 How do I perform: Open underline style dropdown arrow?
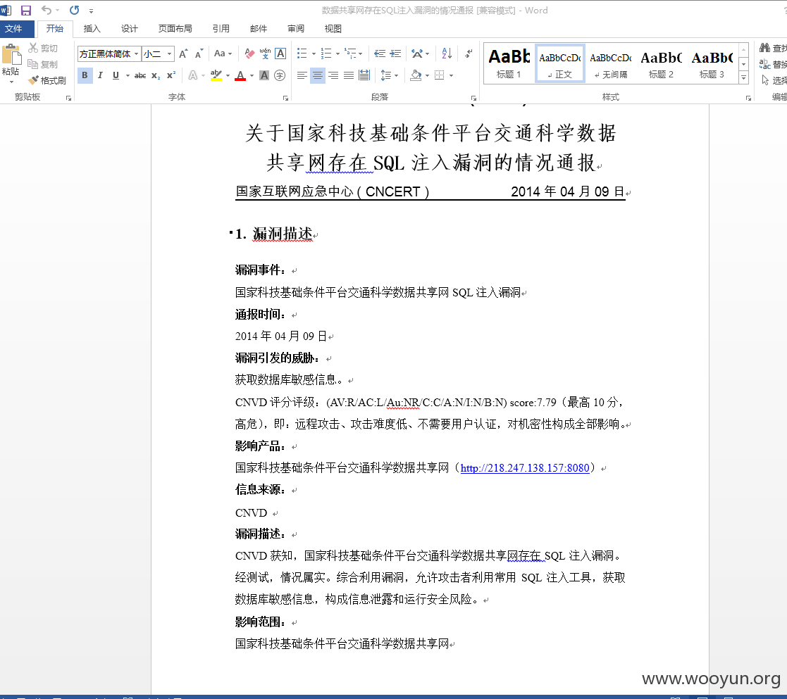tap(128, 76)
